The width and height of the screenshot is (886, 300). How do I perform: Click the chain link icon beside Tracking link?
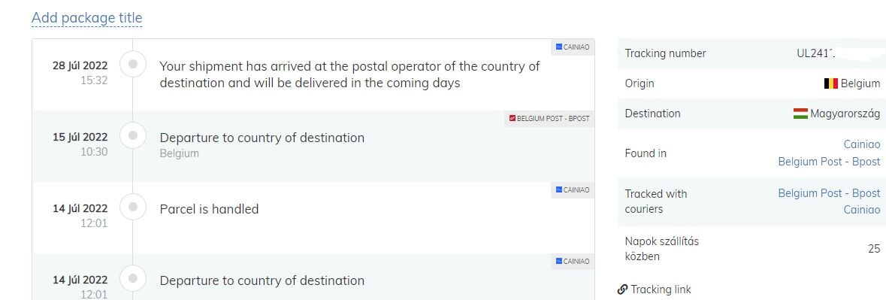[623, 289]
